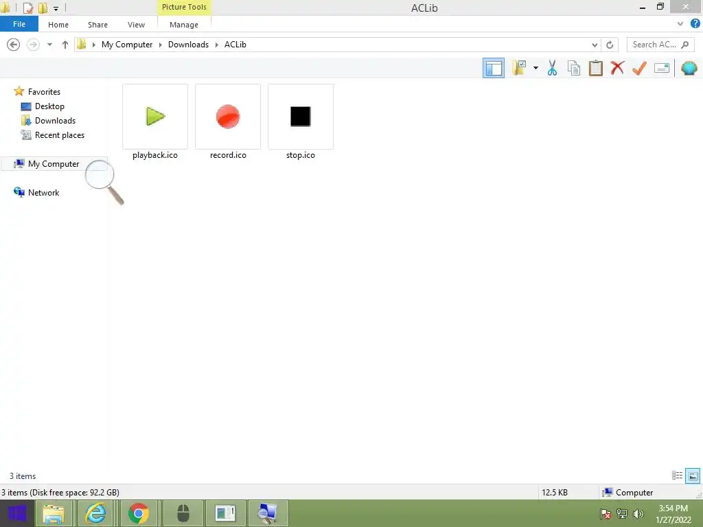Screen dimensions: 703x527
Task: Click My Computer in the address breadcrumb
Action: coord(127,45)
